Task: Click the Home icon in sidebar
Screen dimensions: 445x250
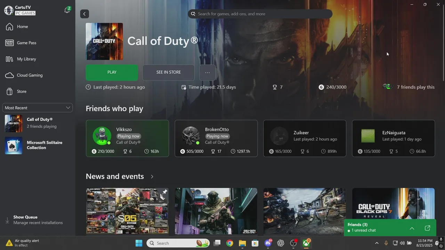Action: (9, 27)
